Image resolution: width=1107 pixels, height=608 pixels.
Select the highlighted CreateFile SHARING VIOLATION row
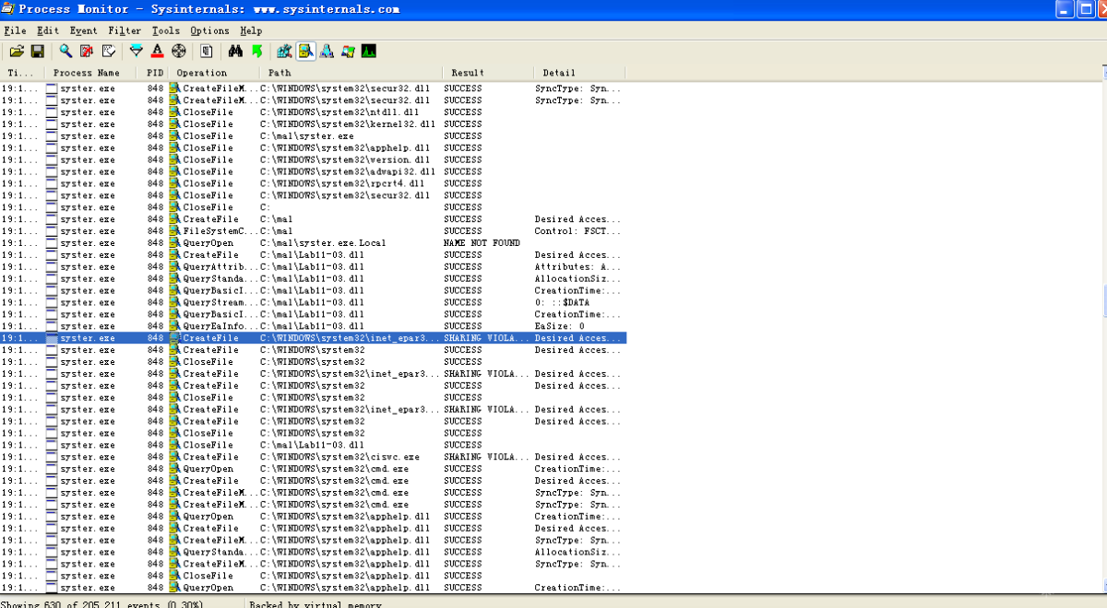pyautogui.click(x=313, y=338)
